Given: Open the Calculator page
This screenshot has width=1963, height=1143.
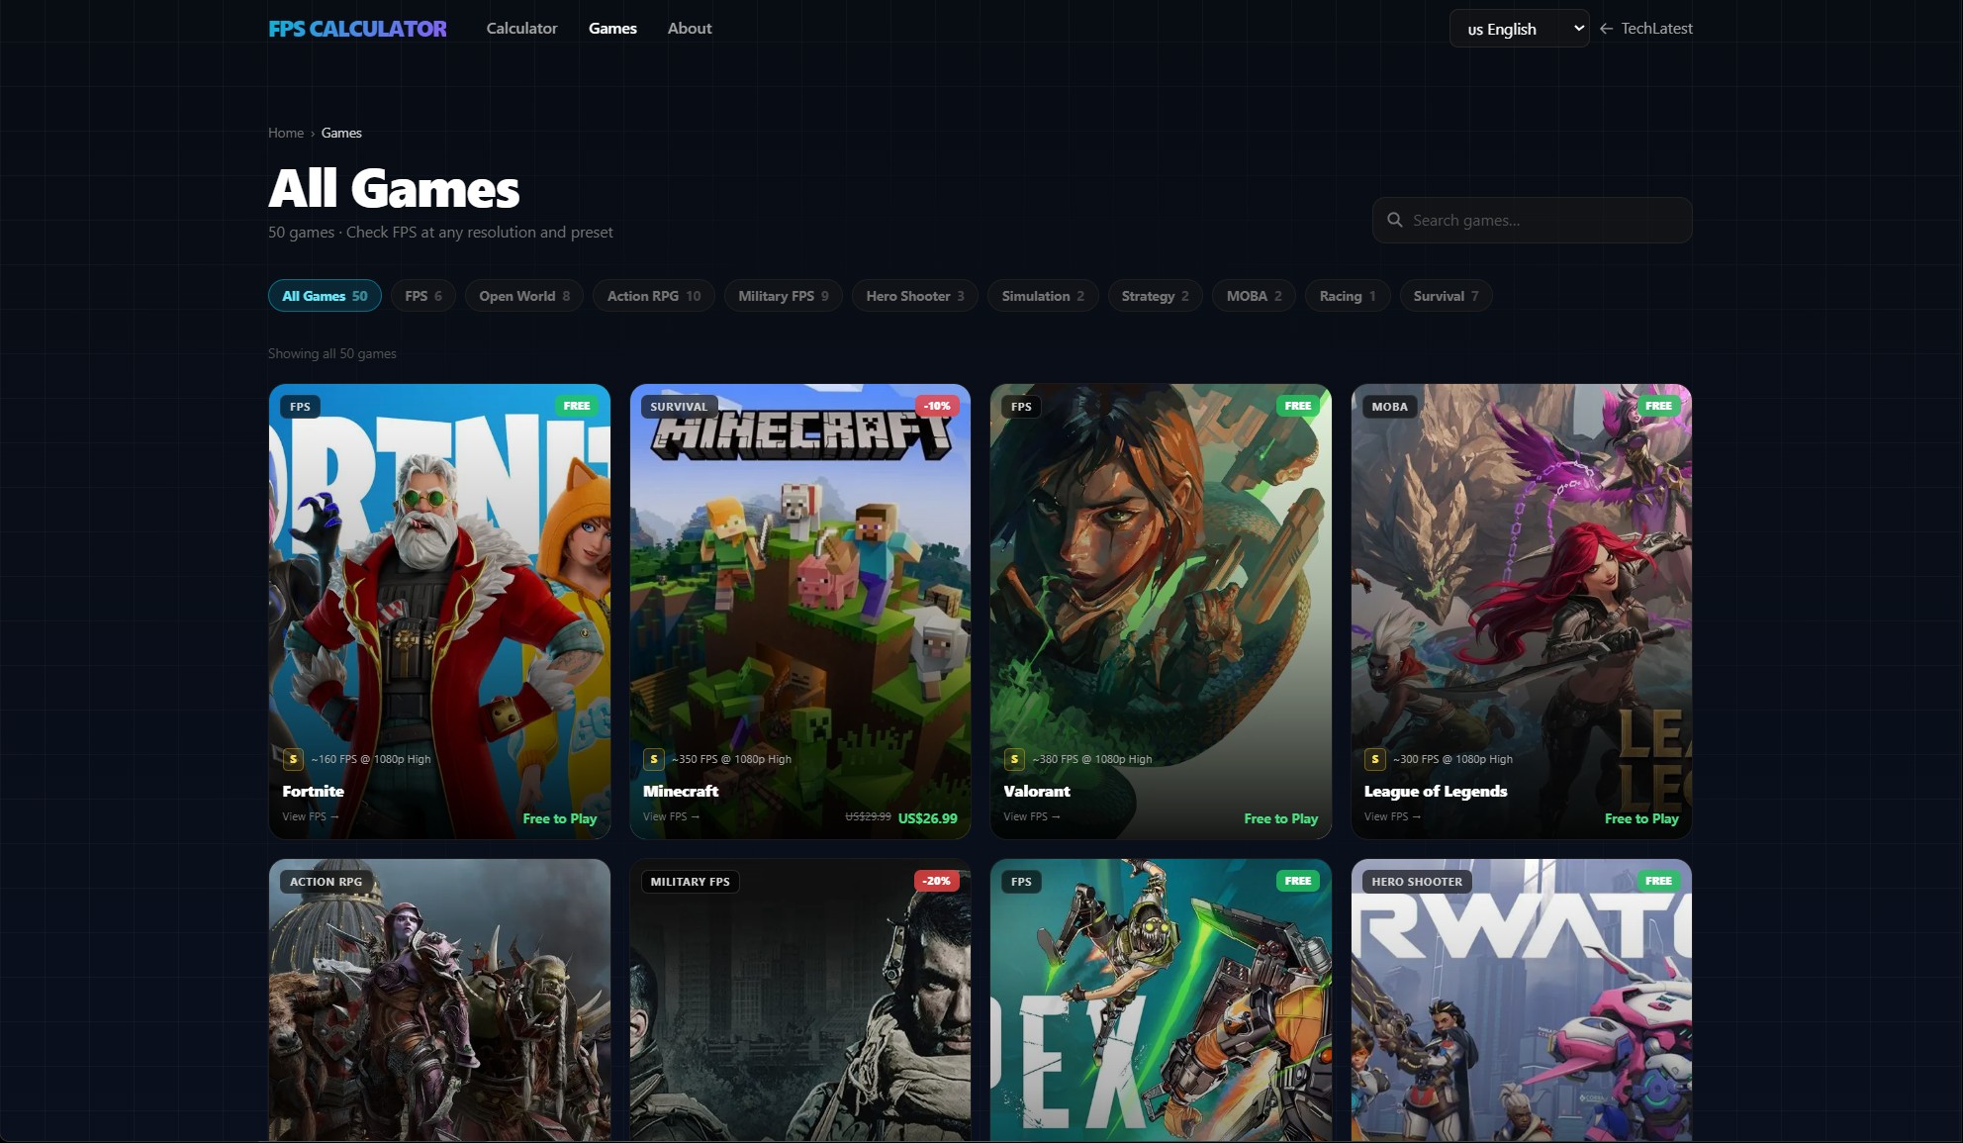Looking at the screenshot, I should click(521, 29).
